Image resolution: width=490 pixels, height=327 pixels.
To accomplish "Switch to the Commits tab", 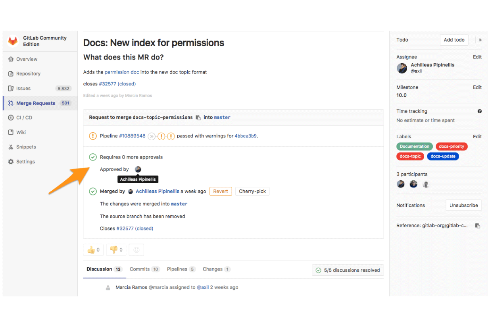I will 144,269.
